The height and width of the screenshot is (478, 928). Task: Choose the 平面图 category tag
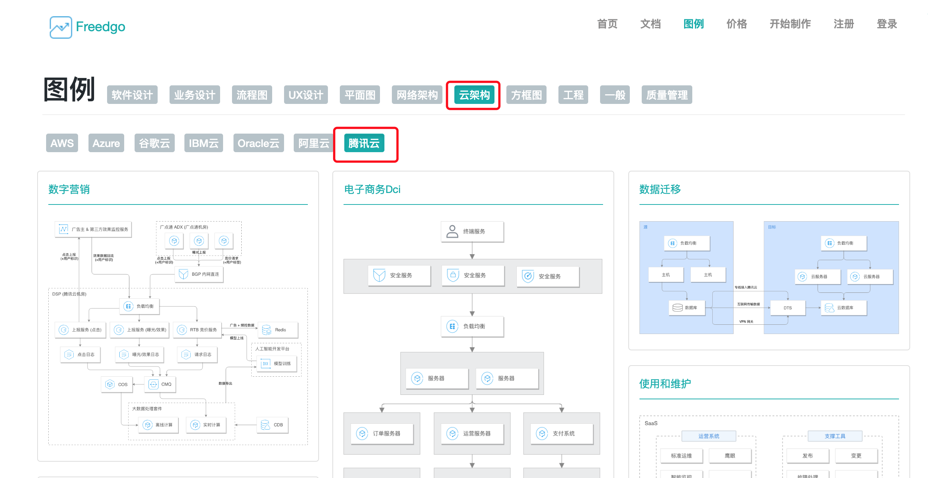click(360, 95)
